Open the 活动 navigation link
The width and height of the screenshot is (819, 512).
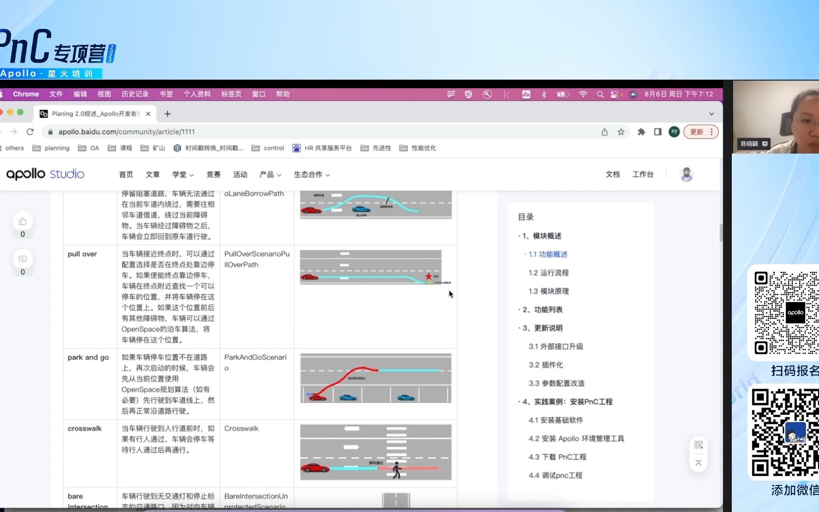click(240, 174)
